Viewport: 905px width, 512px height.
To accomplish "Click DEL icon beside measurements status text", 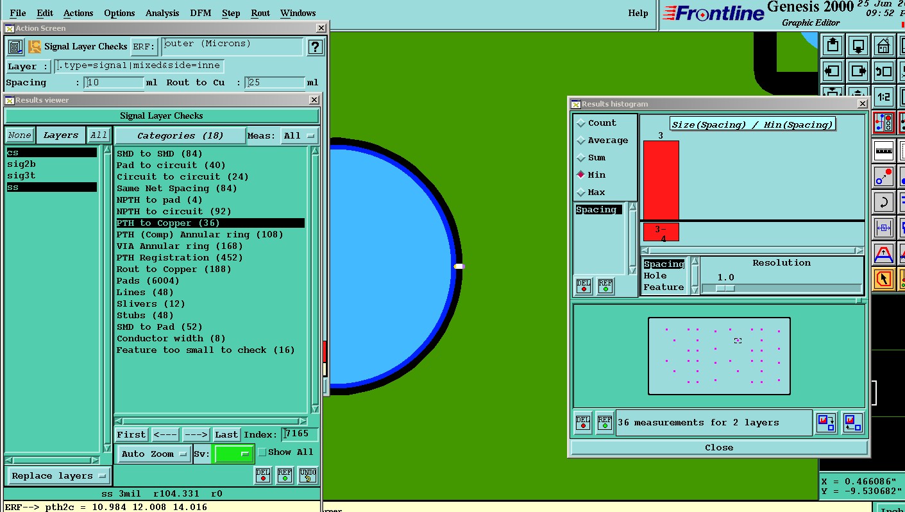I will 583,423.
